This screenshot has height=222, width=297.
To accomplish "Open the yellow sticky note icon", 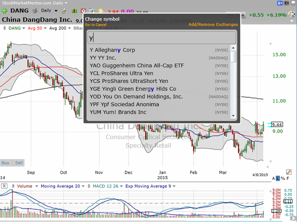I will (x=101, y=10).
